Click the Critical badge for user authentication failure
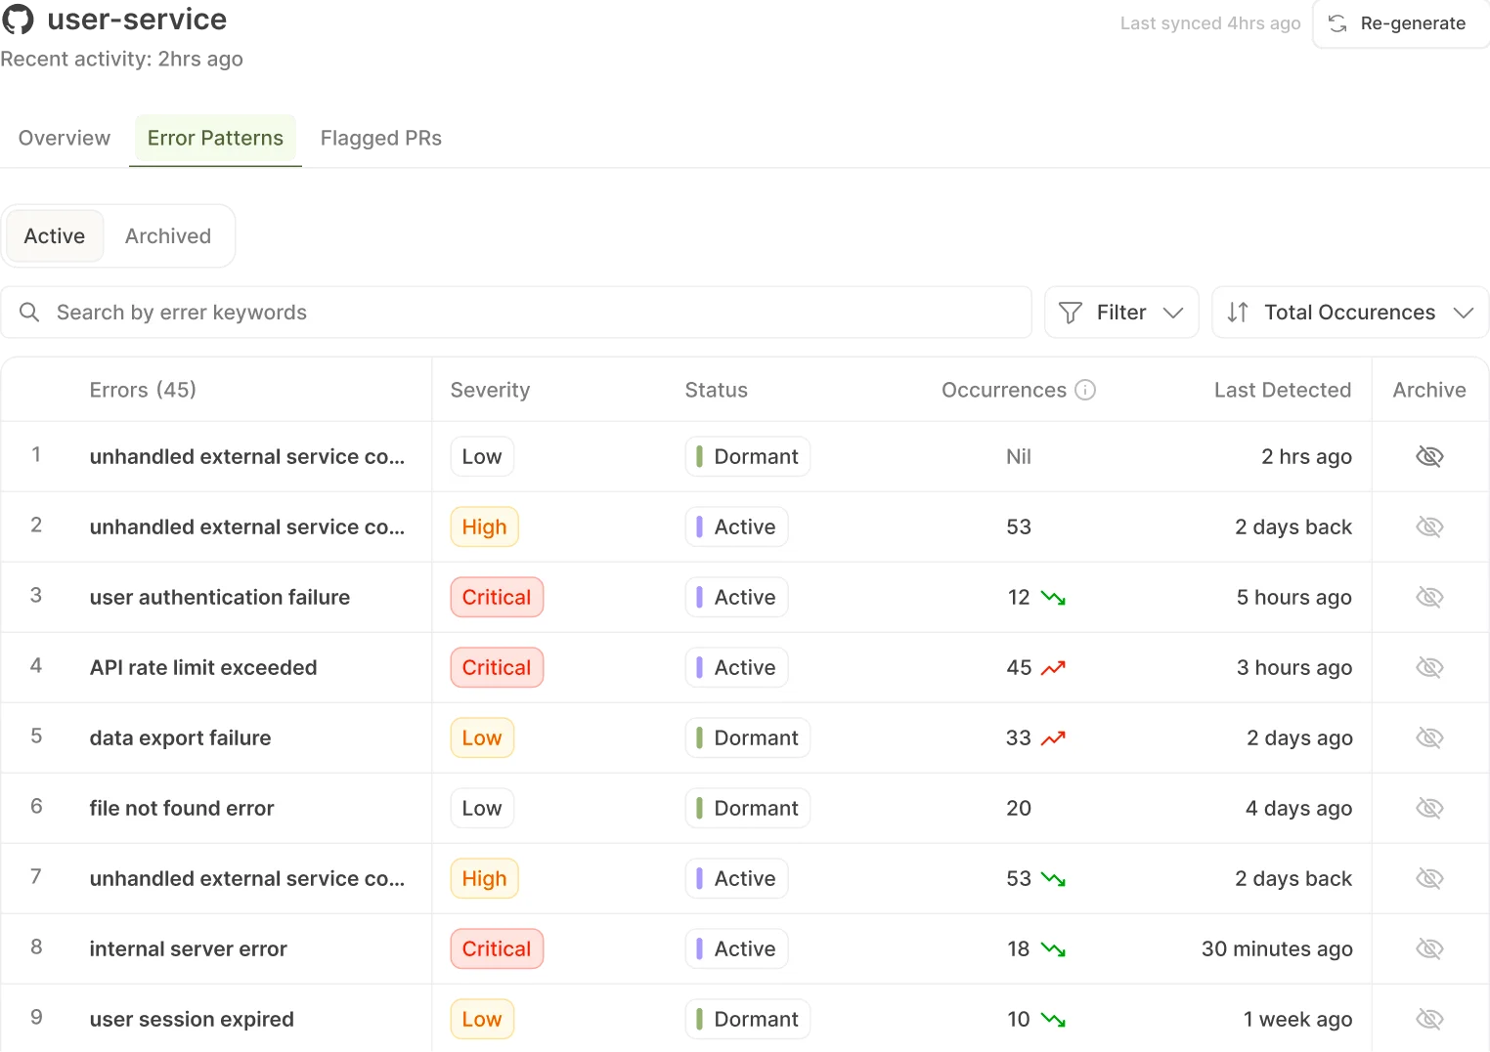This screenshot has width=1490, height=1052. 497,597
